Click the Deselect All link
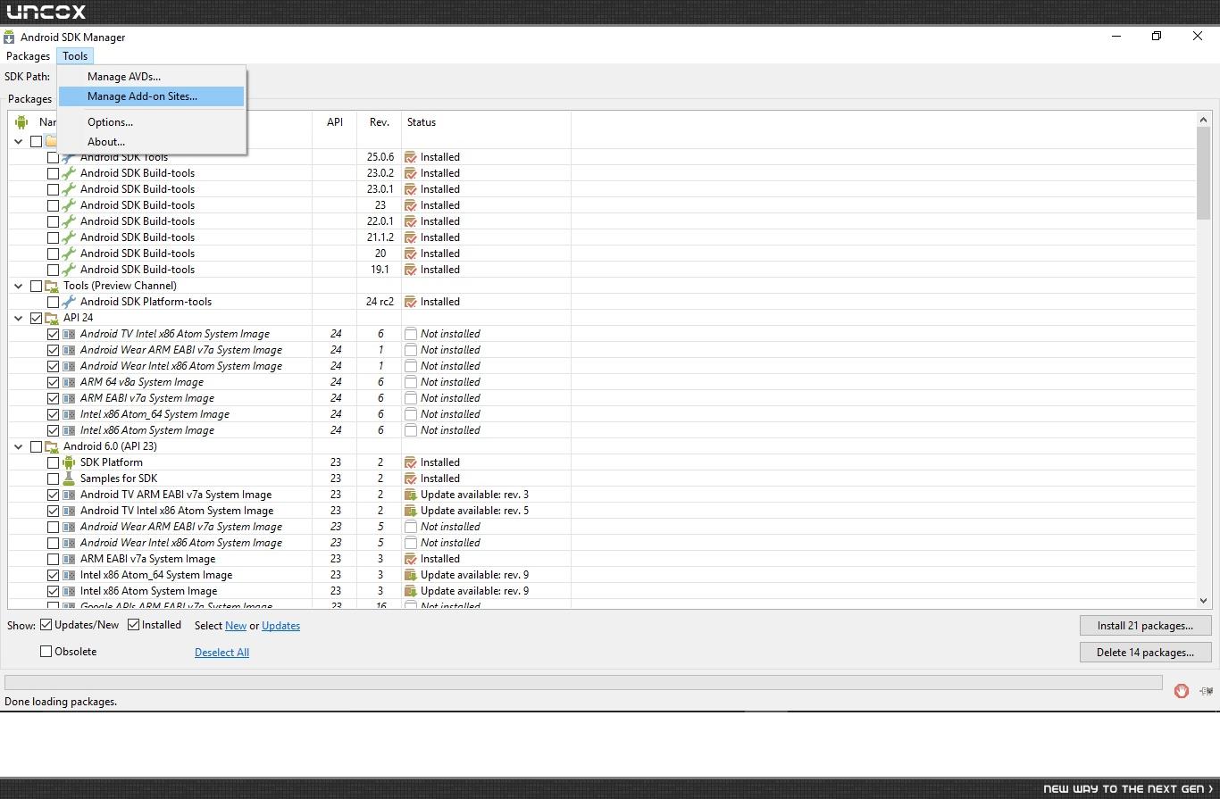Screen dimensions: 1220x799 coord(221,653)
